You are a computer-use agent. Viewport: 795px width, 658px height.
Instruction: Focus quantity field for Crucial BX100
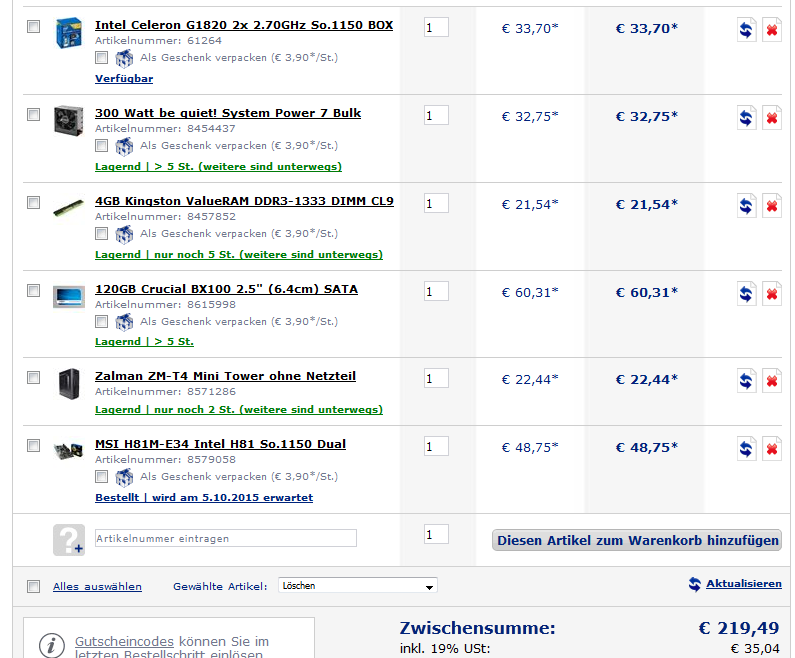[436, 291]
